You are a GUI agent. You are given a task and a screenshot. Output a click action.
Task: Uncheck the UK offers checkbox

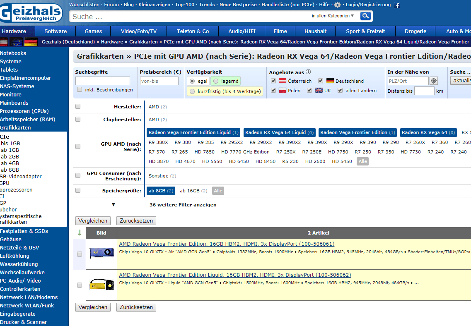click(309, 90)
